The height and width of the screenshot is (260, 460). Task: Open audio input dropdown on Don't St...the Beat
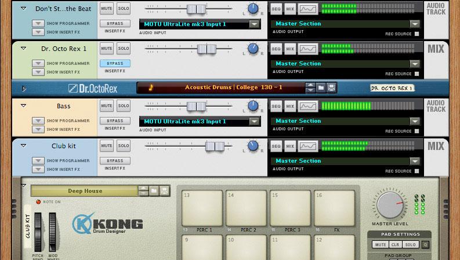pyautogui.click(x=254, y=24)
